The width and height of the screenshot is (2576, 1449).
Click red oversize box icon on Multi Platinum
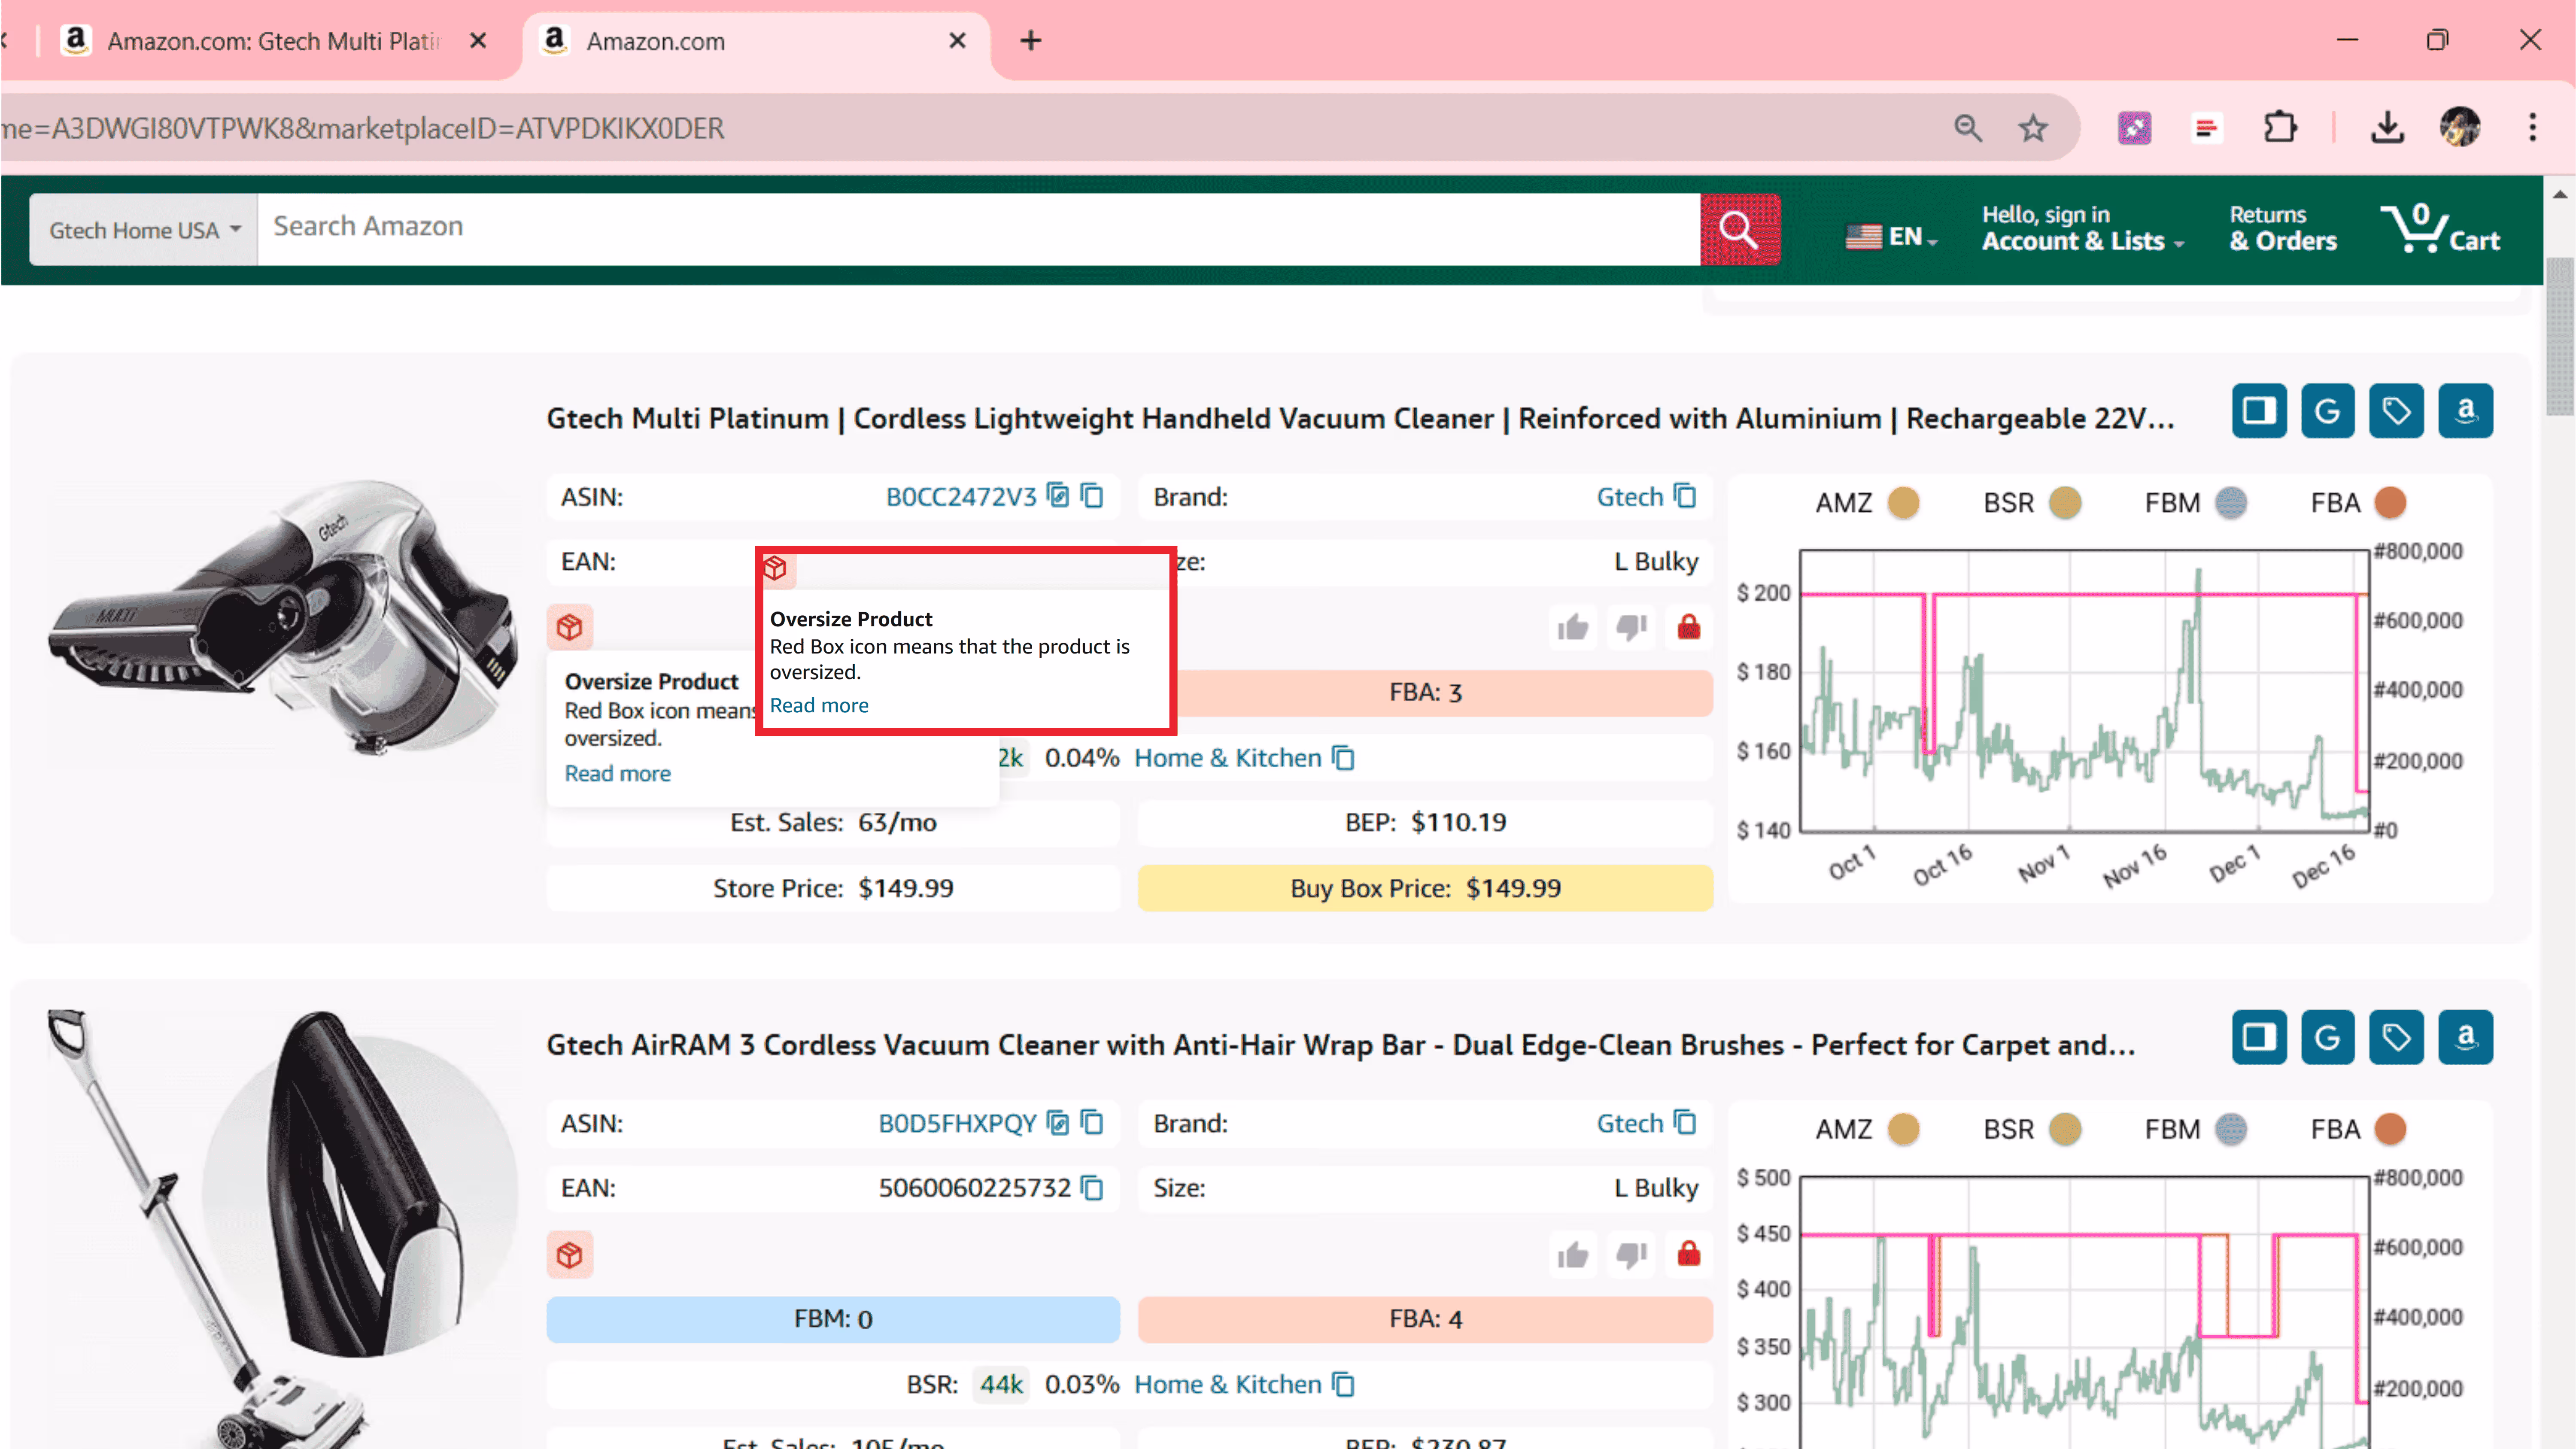click(x=570, y=628)
